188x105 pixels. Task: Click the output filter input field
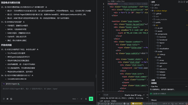click(x=112, y=95)
